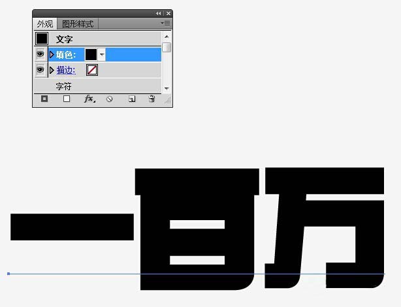Click the Add New Stroke icon
This screenshot has height=307, width=401.
(44, 99)
